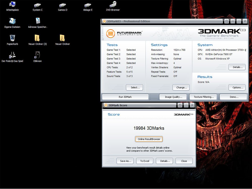
Task: Select the Neuer Ordner (3) folder
Action: pos(38,40)
